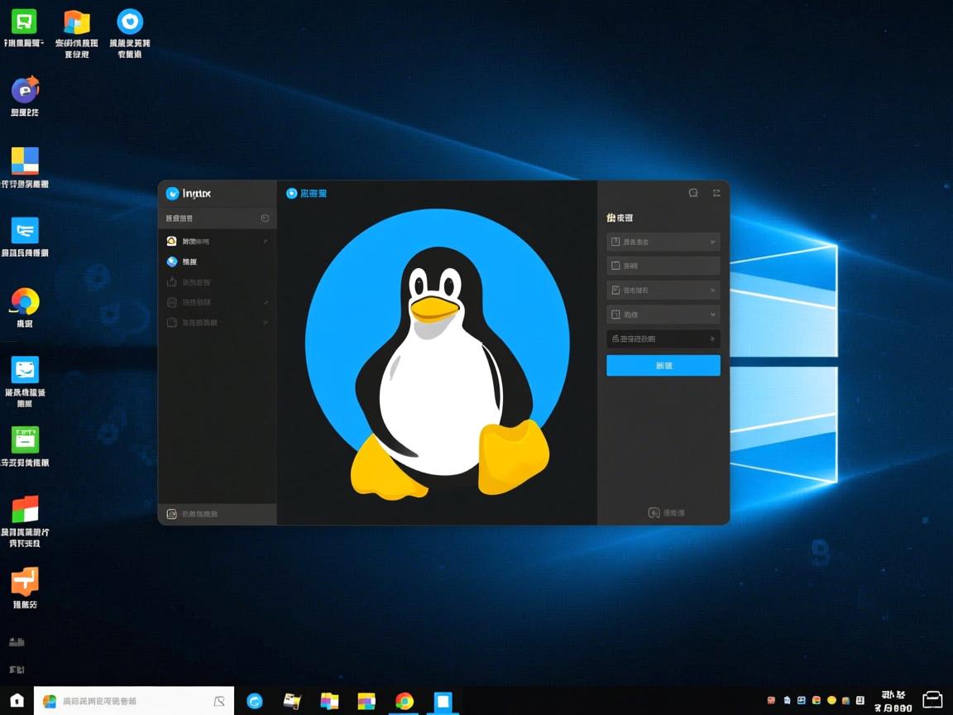Select the first install option with the disk icon
The width and height of the screenshot is (953, 715).
pyautogui.click(x=663, y=241)
